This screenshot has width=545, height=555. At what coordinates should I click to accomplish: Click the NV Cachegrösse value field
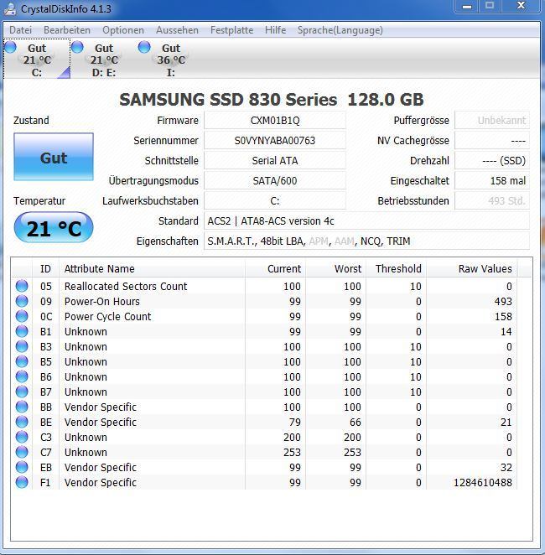pyautogui.click(x=492, y=141)
